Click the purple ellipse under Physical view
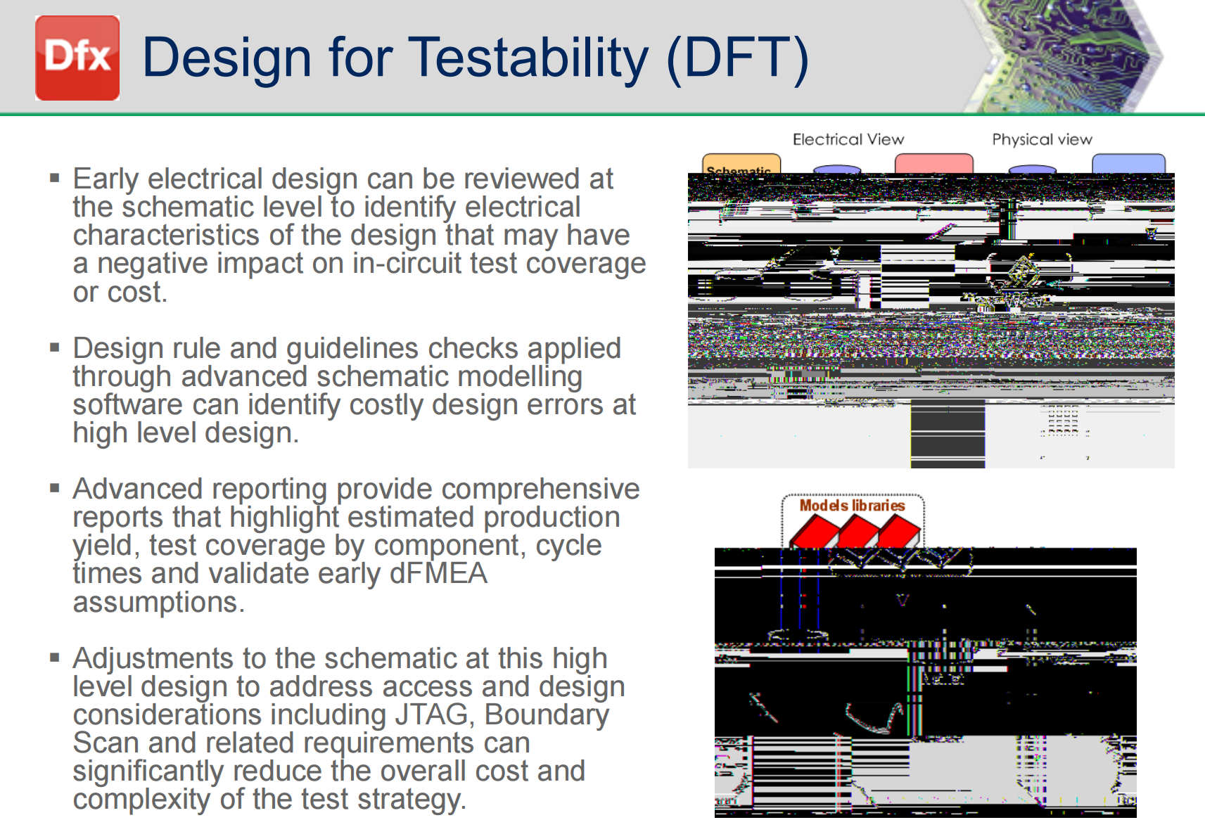The width and height of the screenshot is (1205, 820). [1032, 169]
